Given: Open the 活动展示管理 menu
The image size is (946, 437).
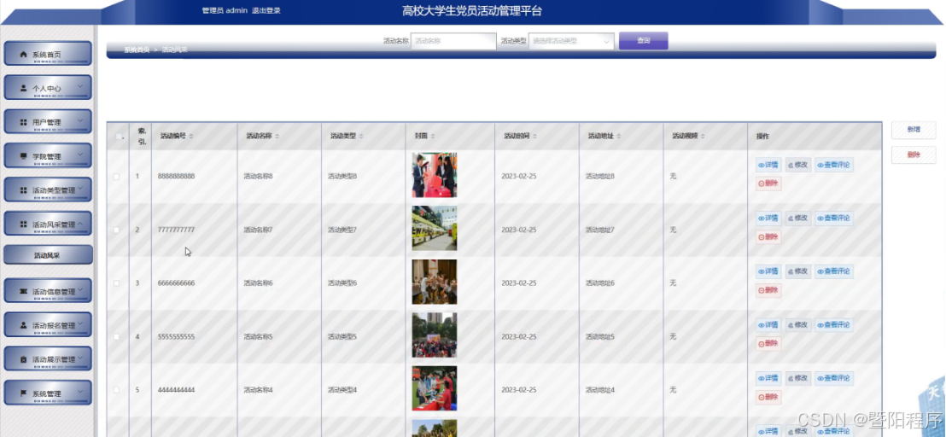Looking at the screenshot, I should 48,358.
